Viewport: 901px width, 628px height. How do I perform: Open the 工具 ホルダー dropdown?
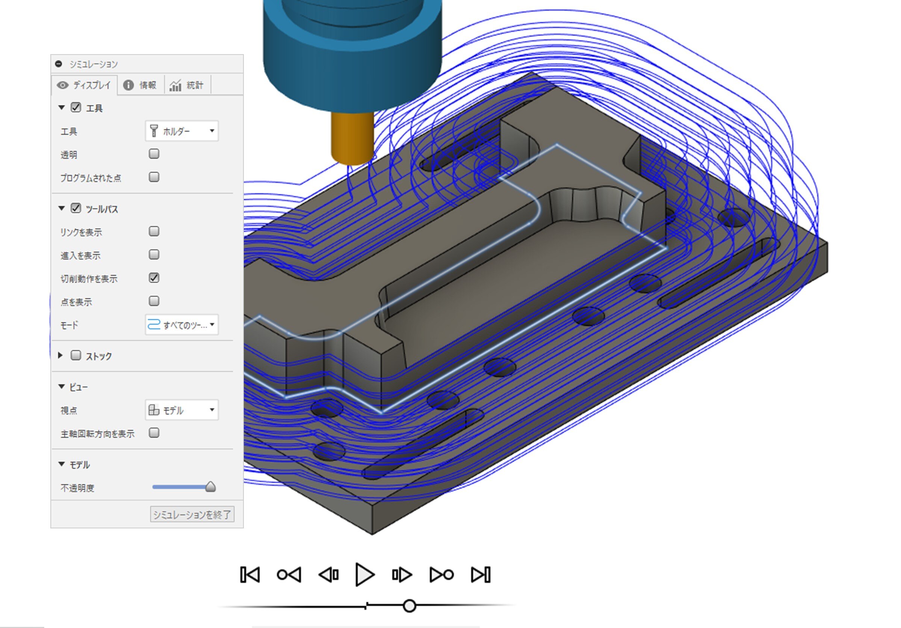pyautogui.click(x=182, y=131)
